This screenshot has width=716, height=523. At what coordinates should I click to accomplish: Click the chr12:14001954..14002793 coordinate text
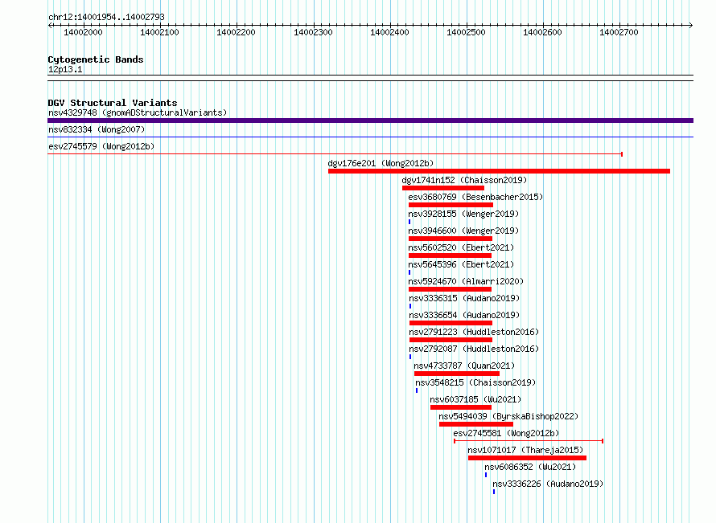tap(106, 17)
